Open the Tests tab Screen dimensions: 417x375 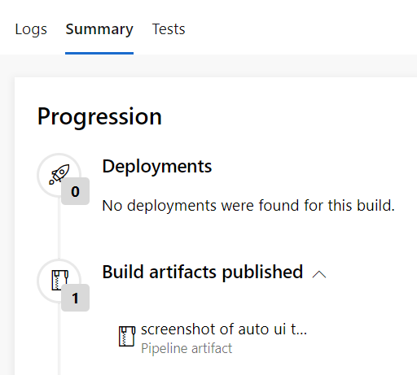point(169,29)
